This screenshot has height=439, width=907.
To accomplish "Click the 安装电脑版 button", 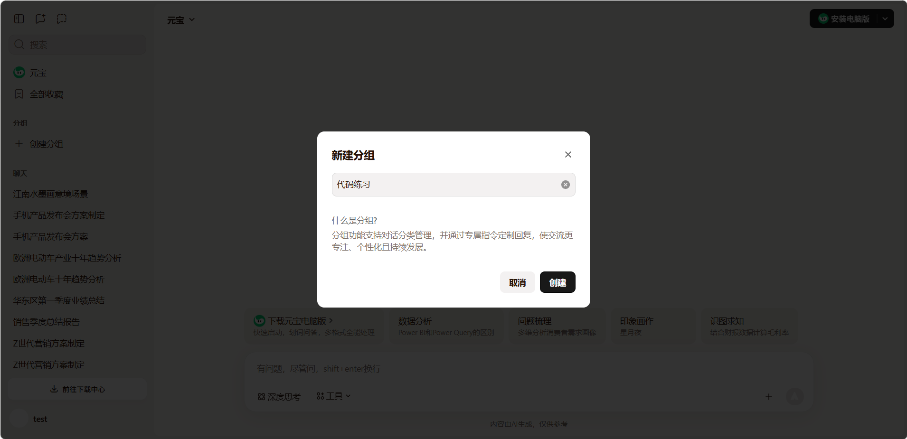I will [843, 19].
